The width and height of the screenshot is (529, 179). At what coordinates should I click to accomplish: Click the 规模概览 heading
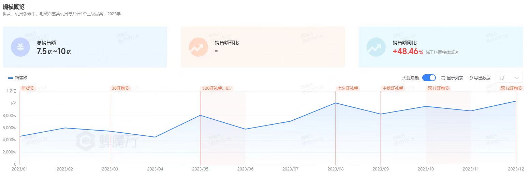(x=14, y=7)
